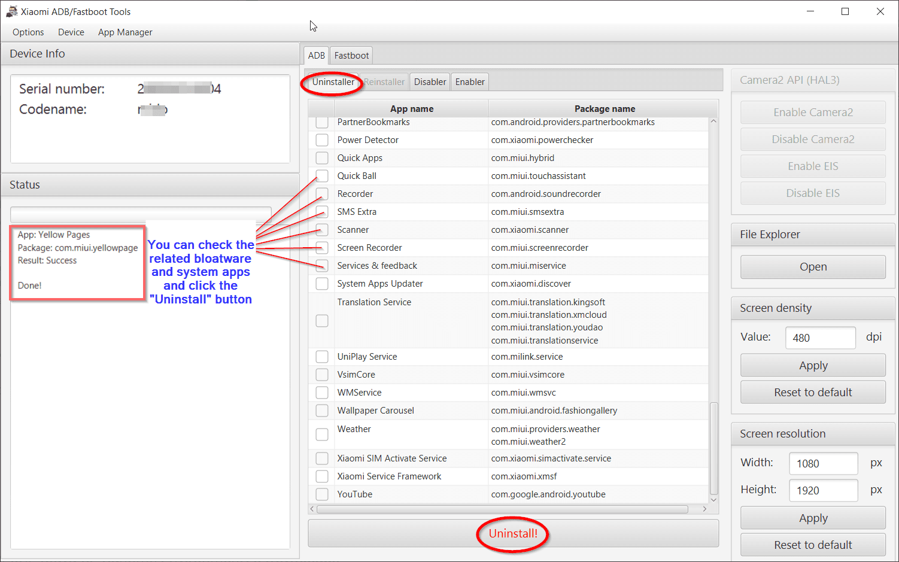Viewport: 899px width, 562px height.
Task: Check the YouTube checkbox
Action: click(322, 494)
